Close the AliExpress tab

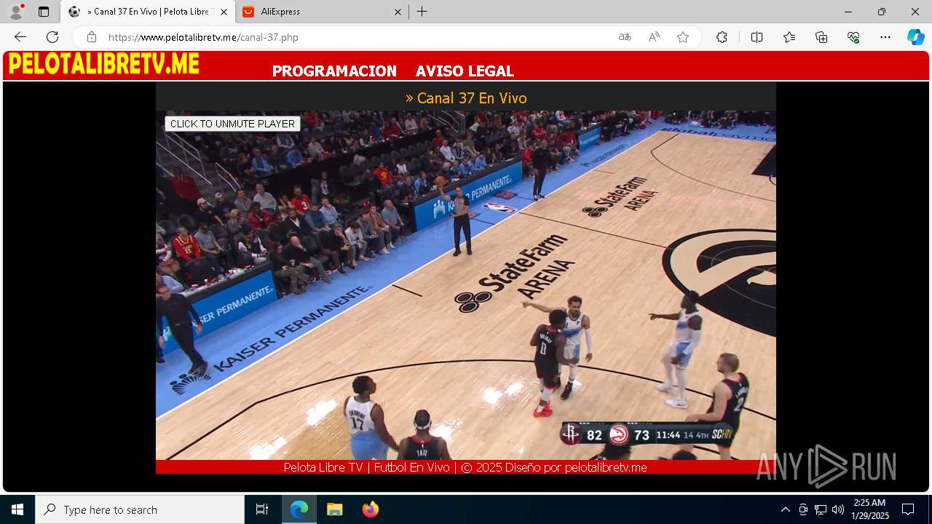(398, 12)
